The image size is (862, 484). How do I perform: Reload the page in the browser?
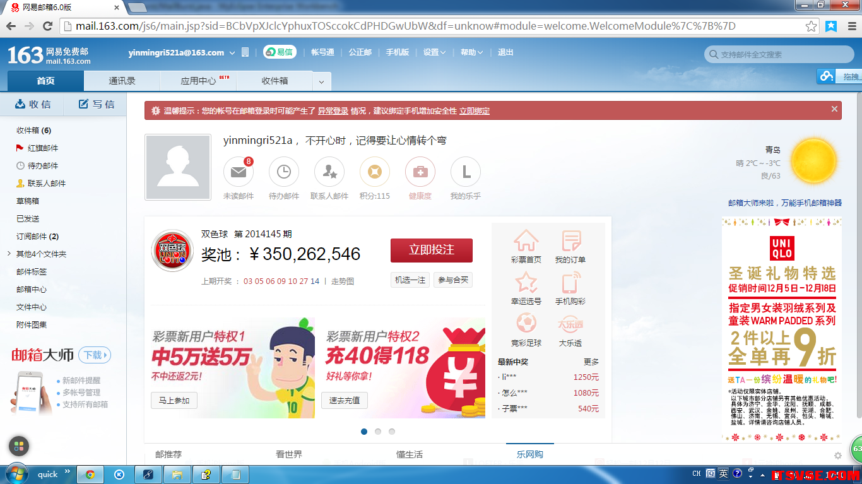47,26
